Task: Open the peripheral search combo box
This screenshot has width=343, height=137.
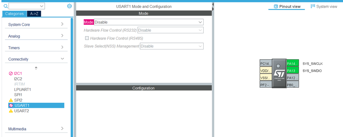Action: point(27,6)
